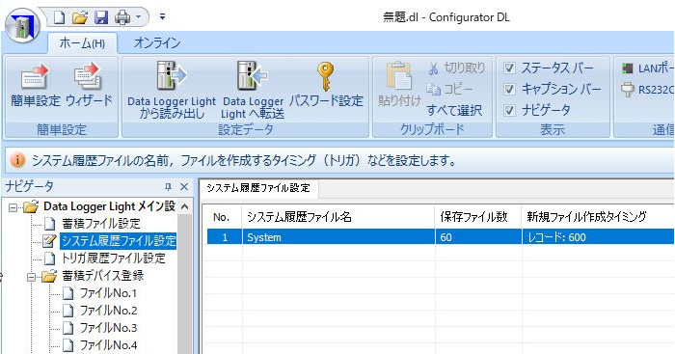Switch to the オンライン ribbon tab

click(156, 42)
